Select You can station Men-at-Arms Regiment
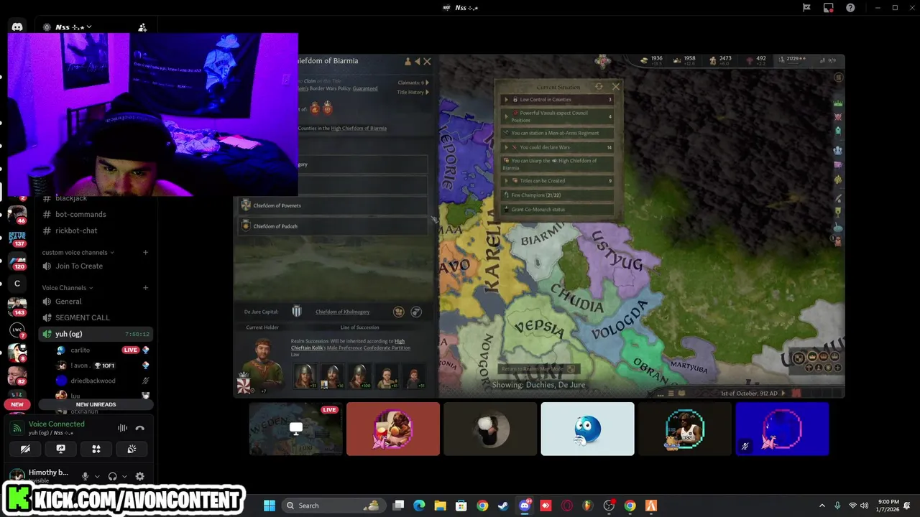The width and height of the screenshot is (920, 517). (558, 133)
